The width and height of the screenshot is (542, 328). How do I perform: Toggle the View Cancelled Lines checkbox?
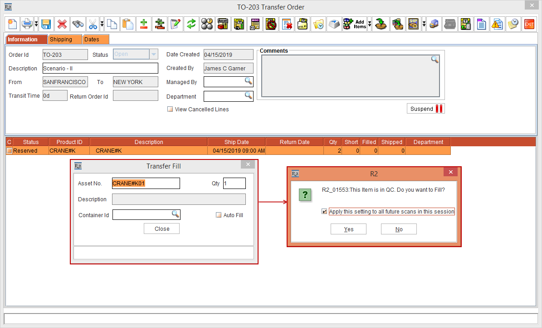click(171, 109)
